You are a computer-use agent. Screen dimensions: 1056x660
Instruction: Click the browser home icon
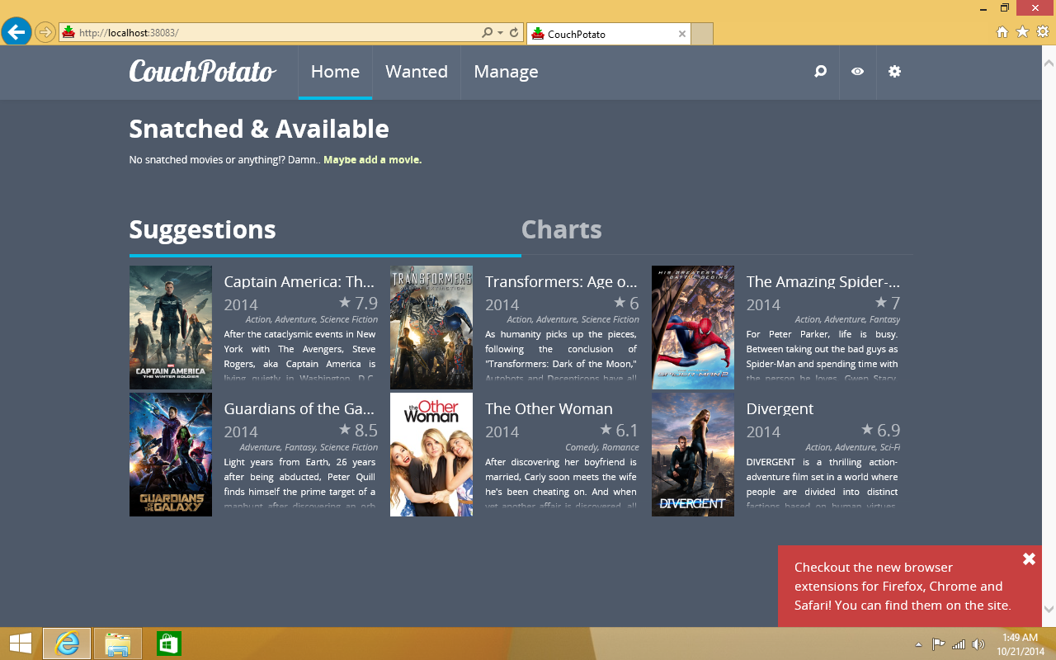tap(1002, 32)
